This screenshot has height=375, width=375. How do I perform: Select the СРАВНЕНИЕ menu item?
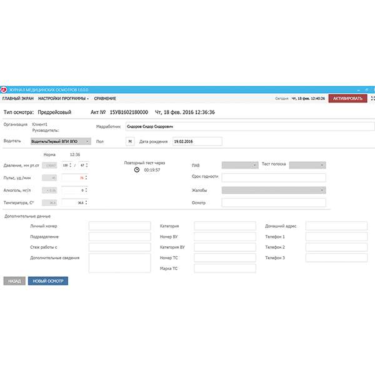point(105,99)
